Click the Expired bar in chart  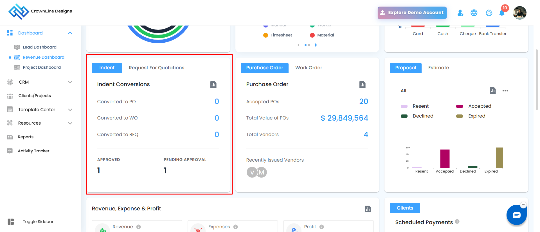[499, 158]
